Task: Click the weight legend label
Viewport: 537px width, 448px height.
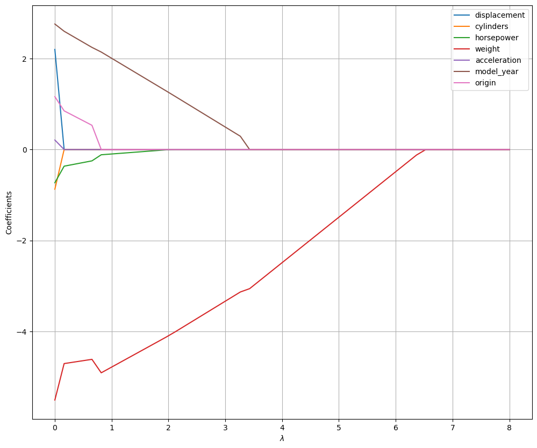Action: coord(487,49)
